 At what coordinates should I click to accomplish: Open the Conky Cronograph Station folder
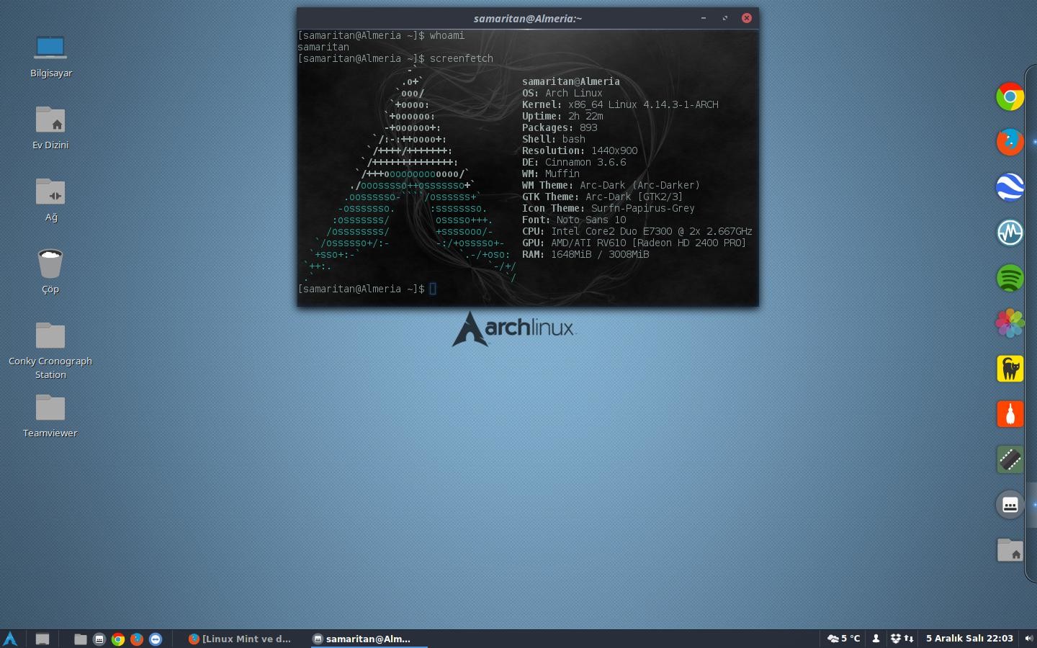(x=50, y=351)
